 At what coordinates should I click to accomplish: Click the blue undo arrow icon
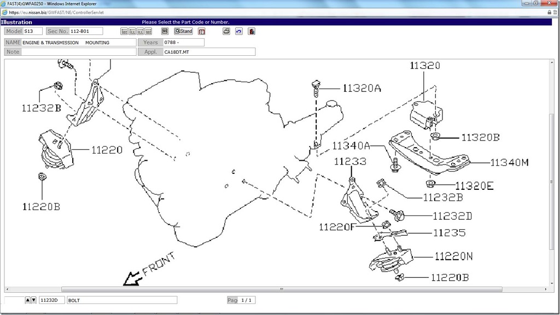coord(239,31)
